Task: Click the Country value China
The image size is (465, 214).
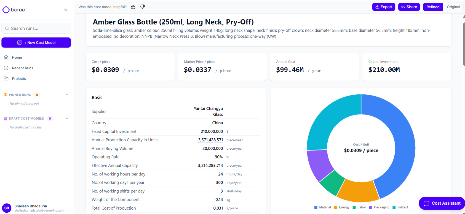Action: tap(218, 123)
